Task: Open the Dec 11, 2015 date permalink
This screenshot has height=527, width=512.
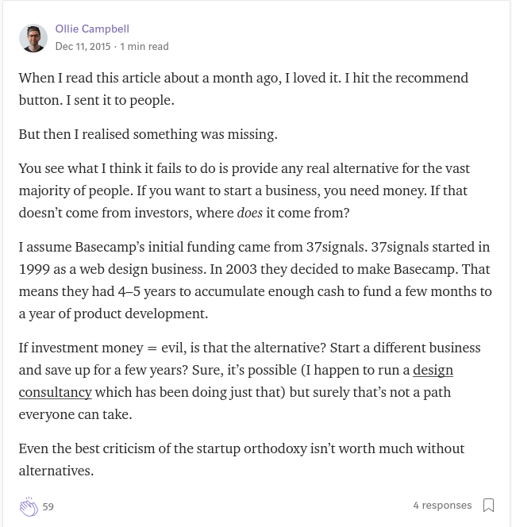Action: coord(83,46)
